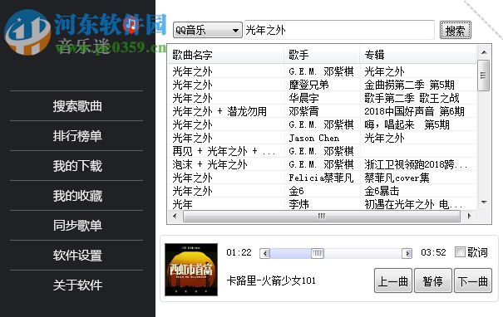This screenshot has height=317, width=503.
Task: Select 同步歌单 sidebar entry
Action: click(x=77, y=226)
